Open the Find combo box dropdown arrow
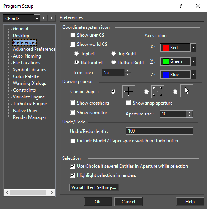Viewport: 207px width, 209px height. point(37,18)
